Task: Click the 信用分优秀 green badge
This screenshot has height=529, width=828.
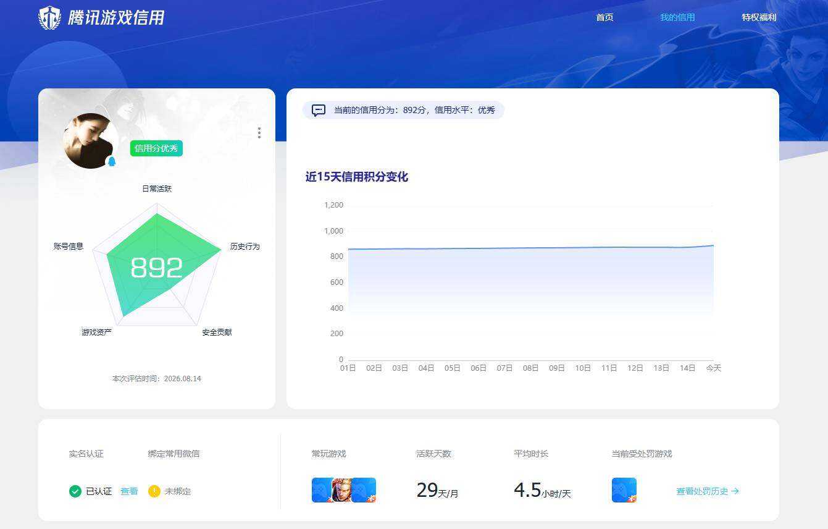Action: [x=156, y=148]
